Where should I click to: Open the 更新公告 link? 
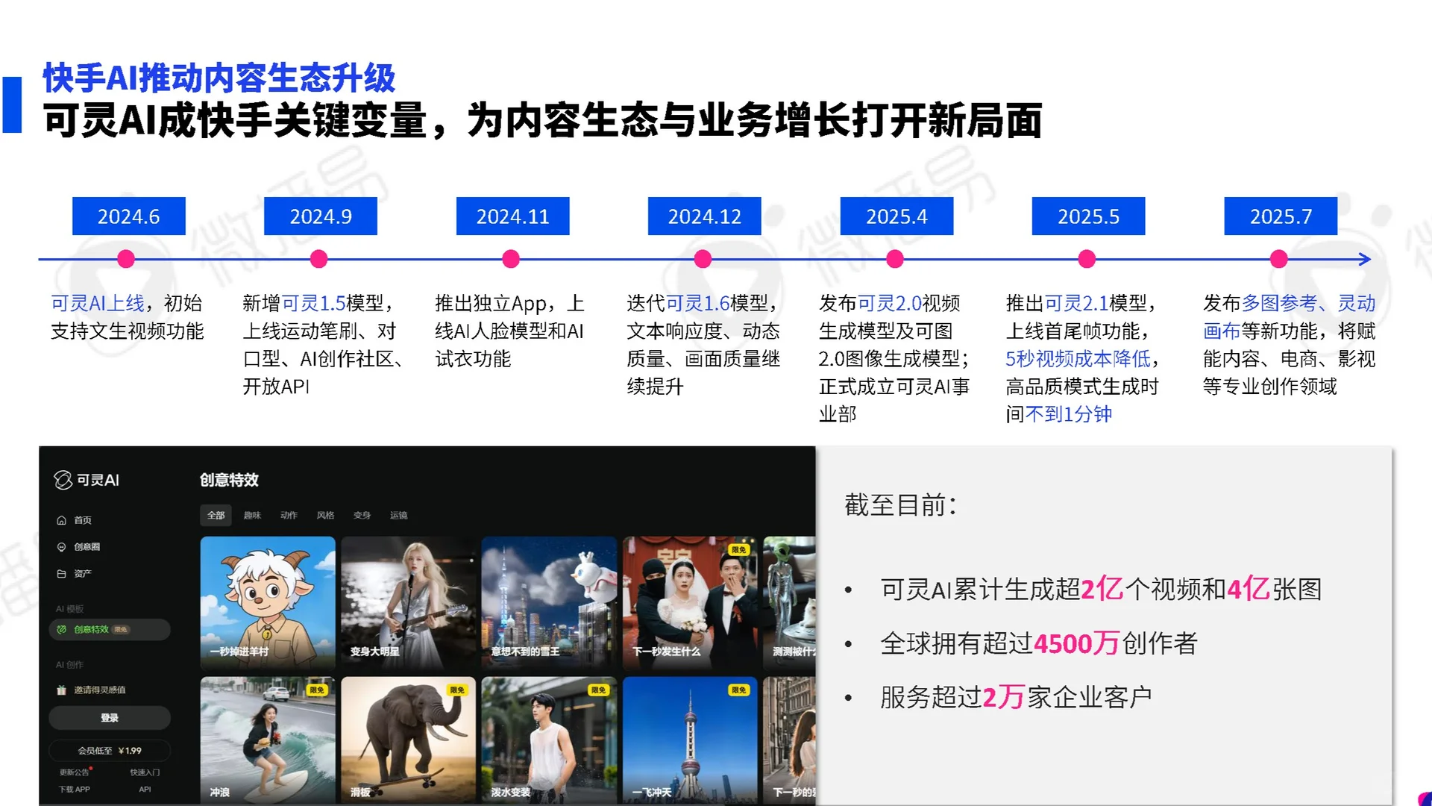[75, 772]
